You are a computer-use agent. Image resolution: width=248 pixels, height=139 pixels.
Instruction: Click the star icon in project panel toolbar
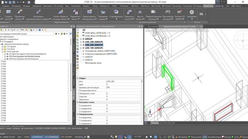pyautogui.click(x=45, y=30)
